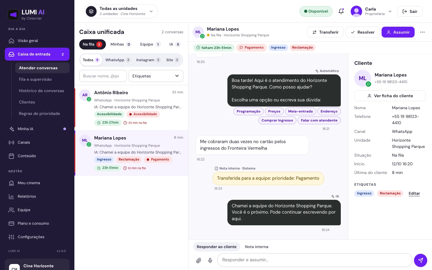Click the LUMI AI logo
The height and width of the screenshot is (270, 432).
tap(26, 14)
